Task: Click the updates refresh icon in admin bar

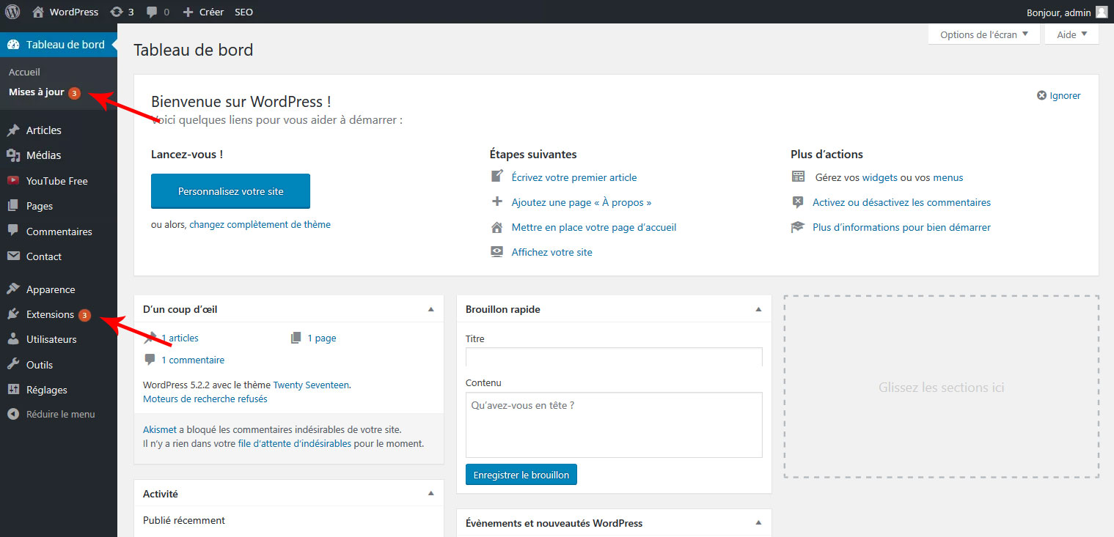Action: tap(116, 12)
